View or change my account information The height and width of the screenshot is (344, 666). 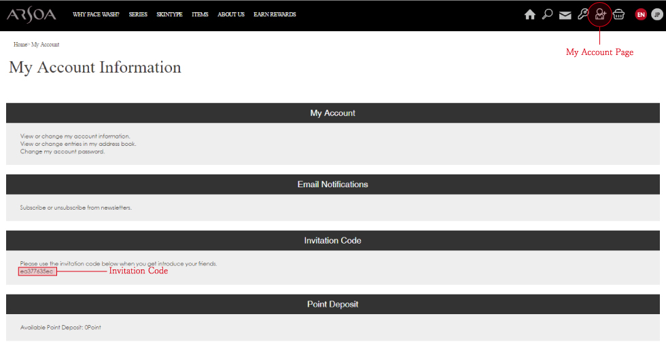75,136
